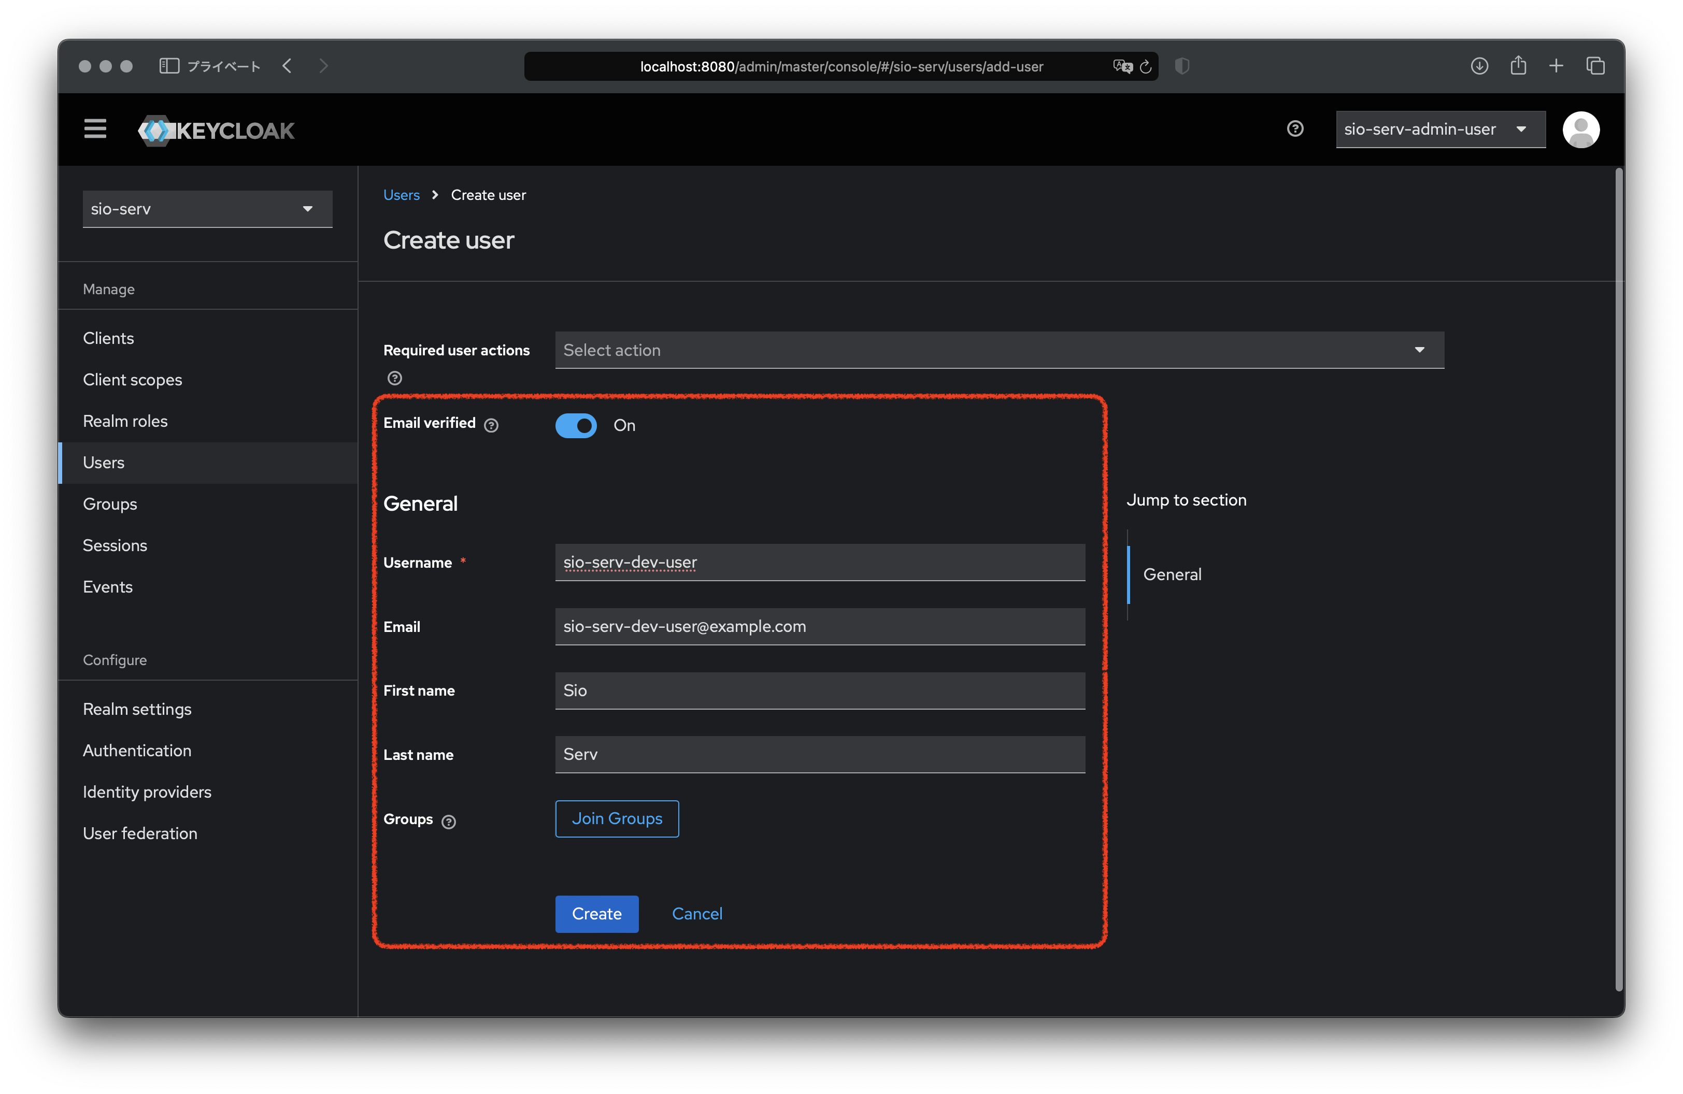
Task: Go back with browser back arrow
Action: [x=287, y=66]
